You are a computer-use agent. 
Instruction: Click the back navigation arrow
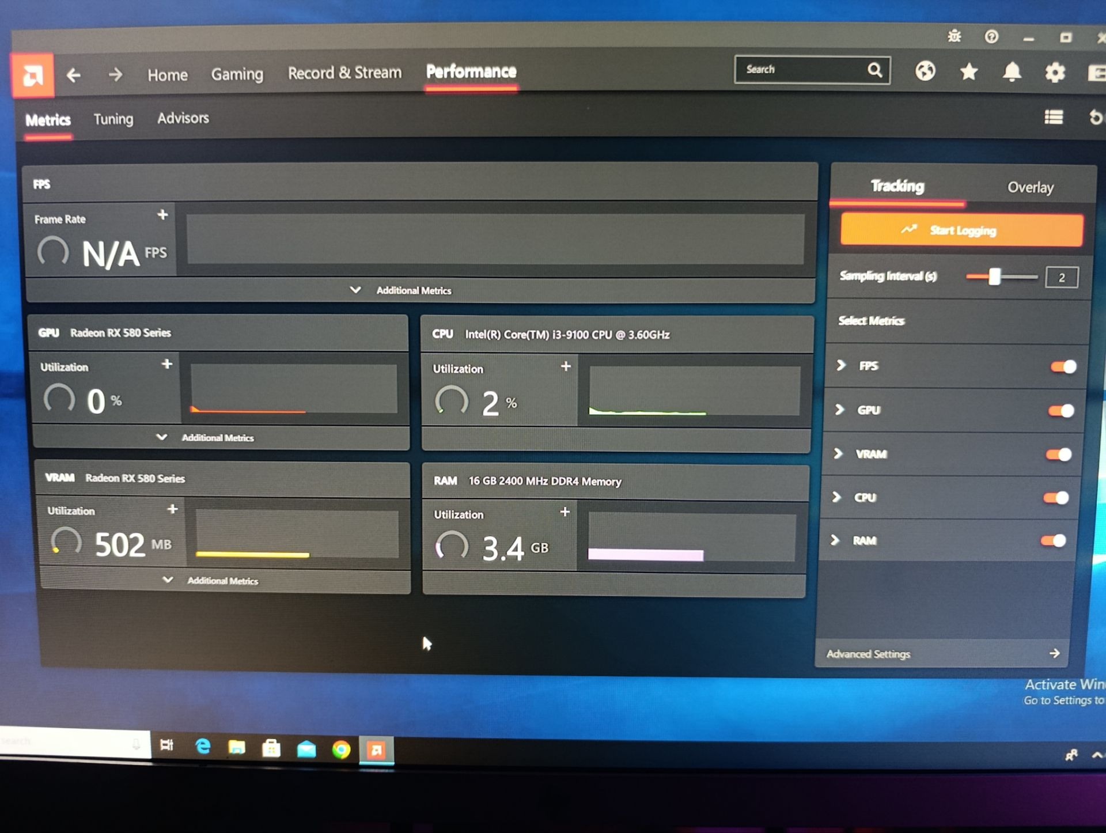click(x=74, y=75)
